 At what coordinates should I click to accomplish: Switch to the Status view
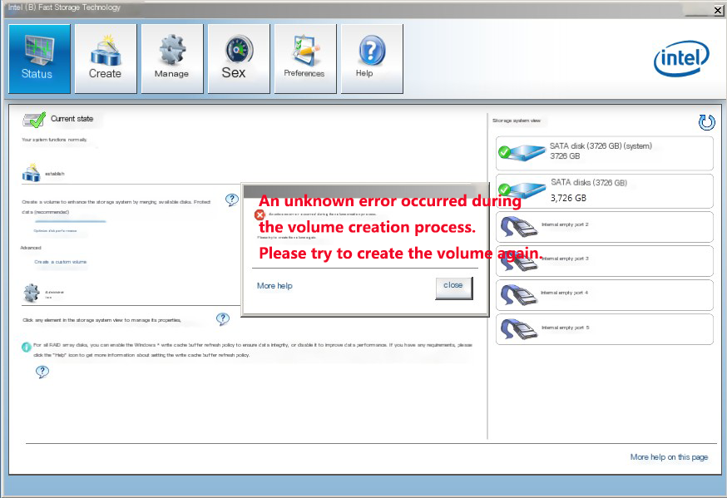click(39, 58)
